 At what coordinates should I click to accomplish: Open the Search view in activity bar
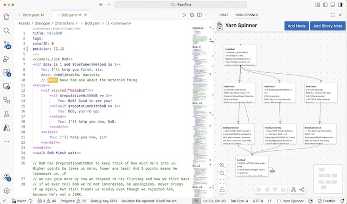point(7,31)
